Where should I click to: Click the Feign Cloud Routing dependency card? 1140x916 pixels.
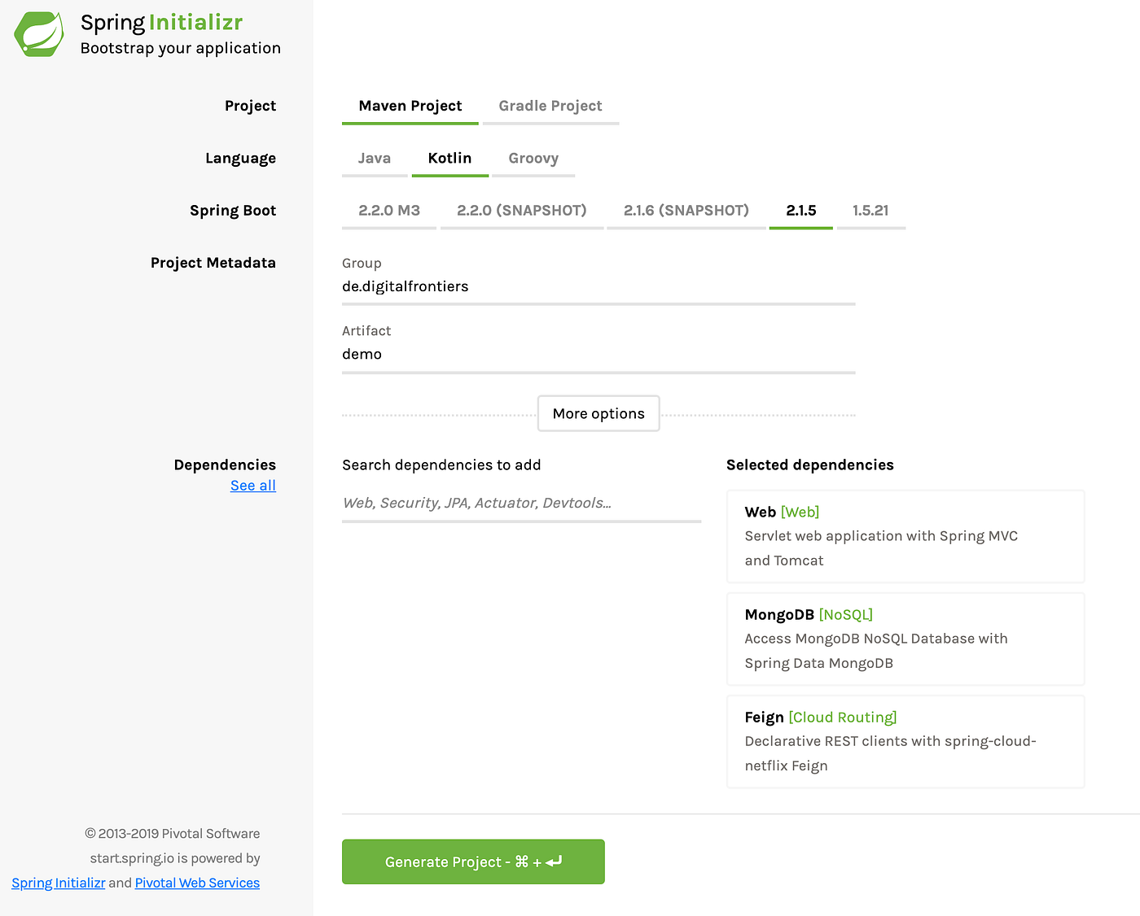tap(905, 741)
